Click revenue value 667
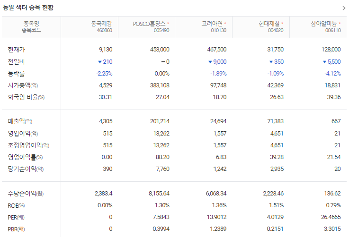The width and height of the screenshot is (349, 237). tap(336, 121)
